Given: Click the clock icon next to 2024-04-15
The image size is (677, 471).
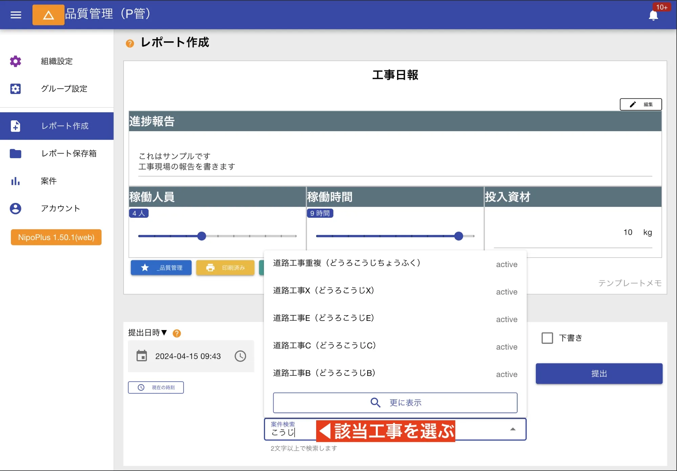Looking at the screenshot, I should pos(240,356).
